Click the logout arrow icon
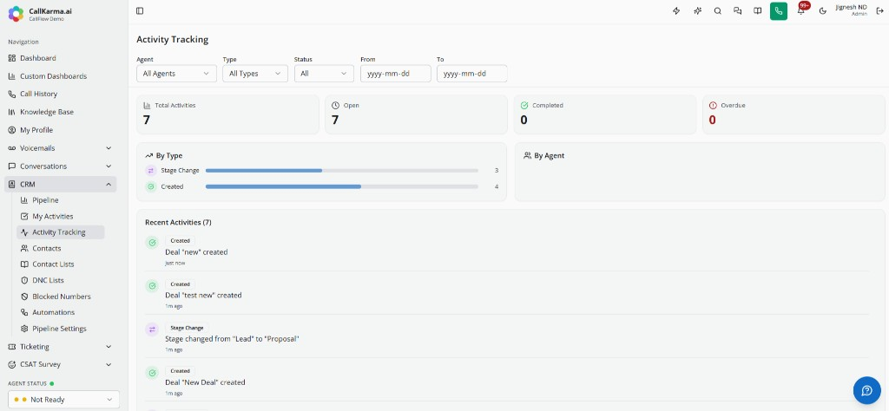 click(880, 10)
